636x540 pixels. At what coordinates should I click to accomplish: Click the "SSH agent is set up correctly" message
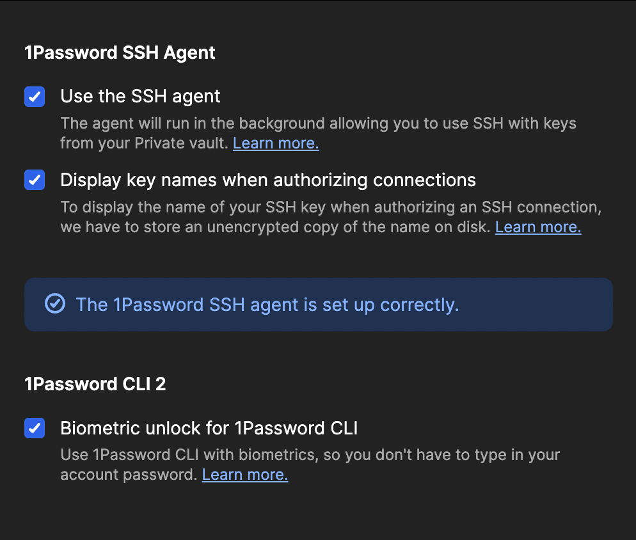coord(267,305)
